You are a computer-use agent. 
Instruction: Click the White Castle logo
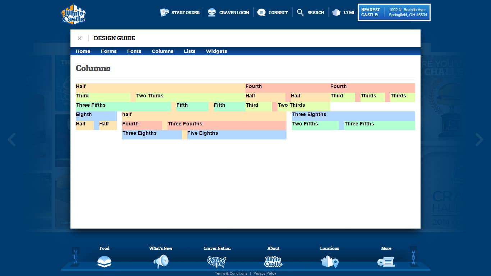tap(73, 14)
